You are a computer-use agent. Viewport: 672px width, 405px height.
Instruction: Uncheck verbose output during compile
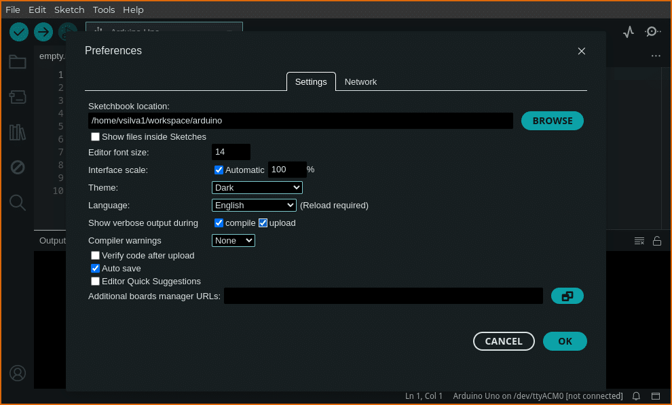point(219,223)
